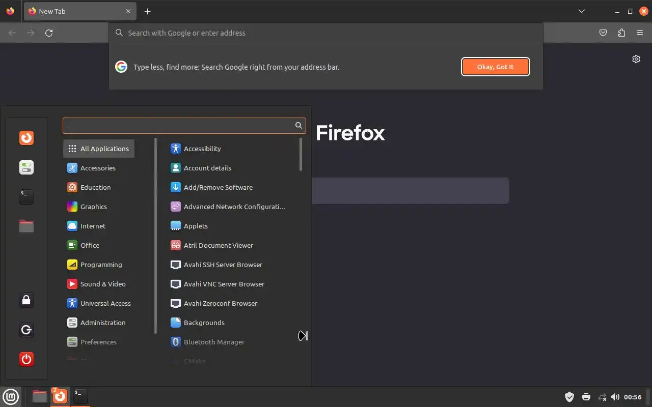Go forward to next page
The image size is (652, 407).
point(31,33)
